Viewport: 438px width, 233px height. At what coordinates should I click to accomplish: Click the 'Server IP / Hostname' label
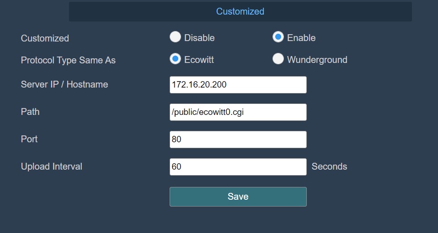tap(64, 84)
